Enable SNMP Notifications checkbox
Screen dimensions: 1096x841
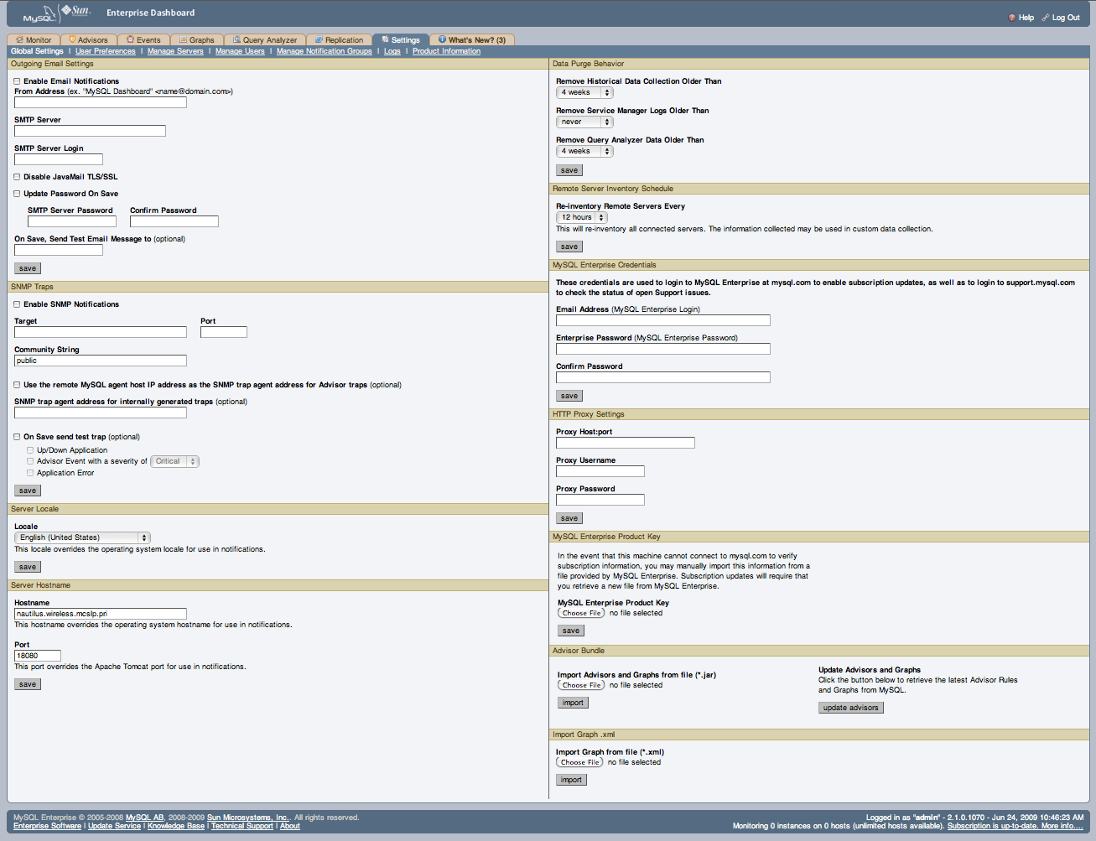[16, 304]
